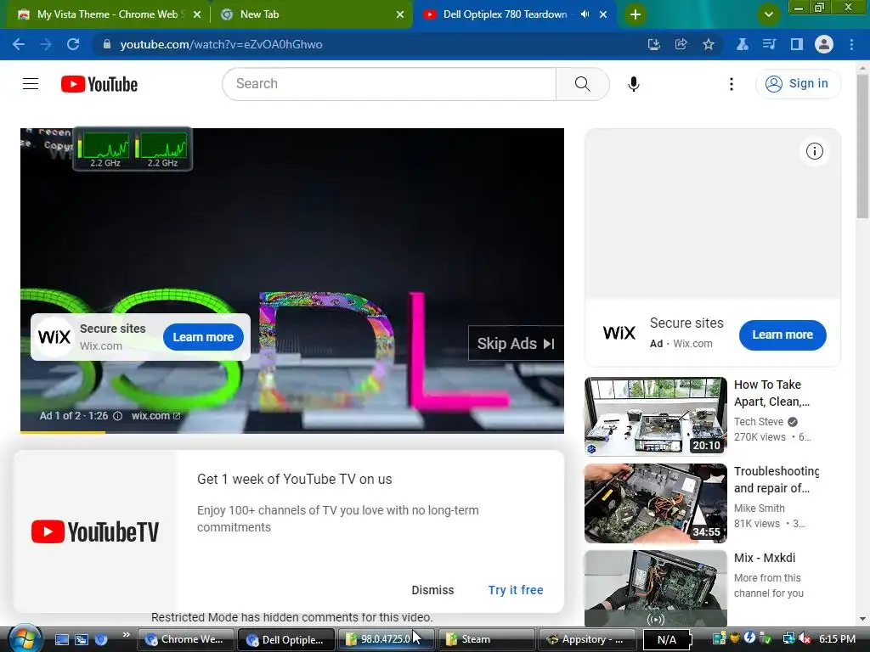Viewport: 870px width, 652px height.
Task: Open YouTube settings three-dot menu
Action: pyautogui.click(x=732, y=84)
